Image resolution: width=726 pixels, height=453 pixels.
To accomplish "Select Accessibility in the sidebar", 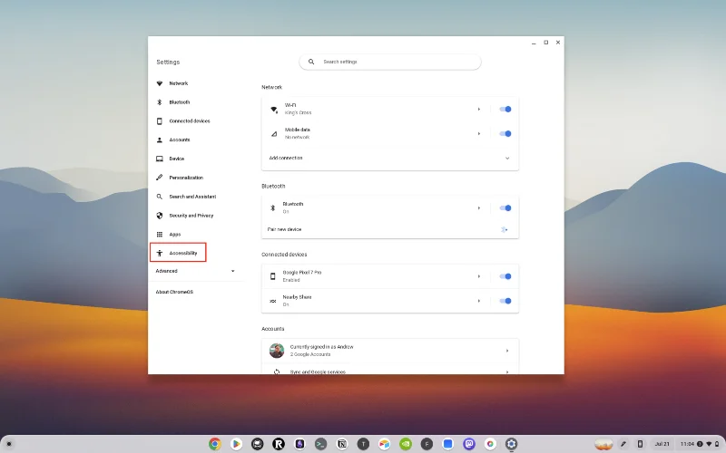I will 178,253.
